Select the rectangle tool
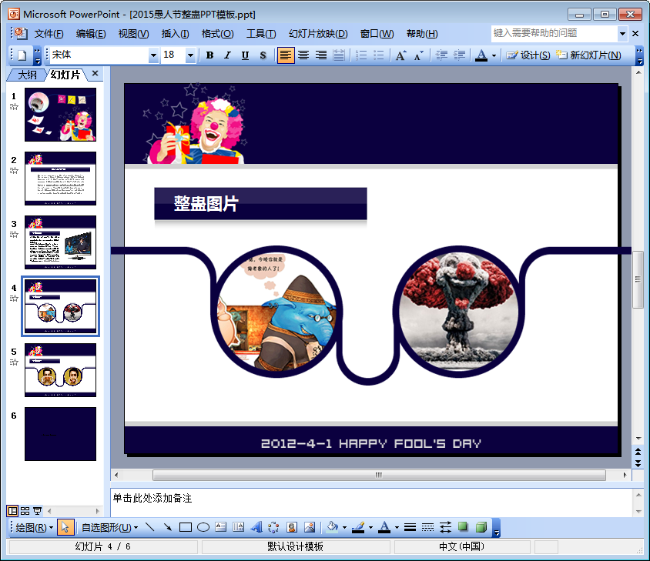The height and width of the screenshot is (561, 650). pyautogui.click(x=186, y=527)
